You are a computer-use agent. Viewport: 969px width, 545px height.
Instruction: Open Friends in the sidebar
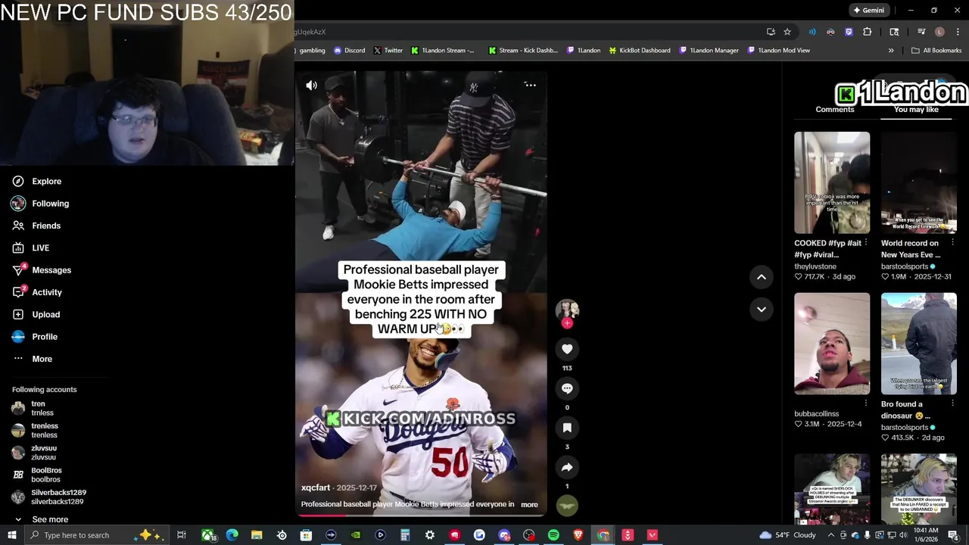click(x=46, y=226)
